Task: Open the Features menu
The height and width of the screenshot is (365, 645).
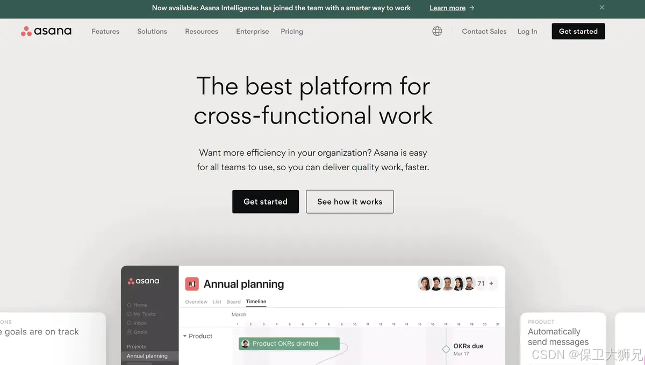Action: click(105, 31)
